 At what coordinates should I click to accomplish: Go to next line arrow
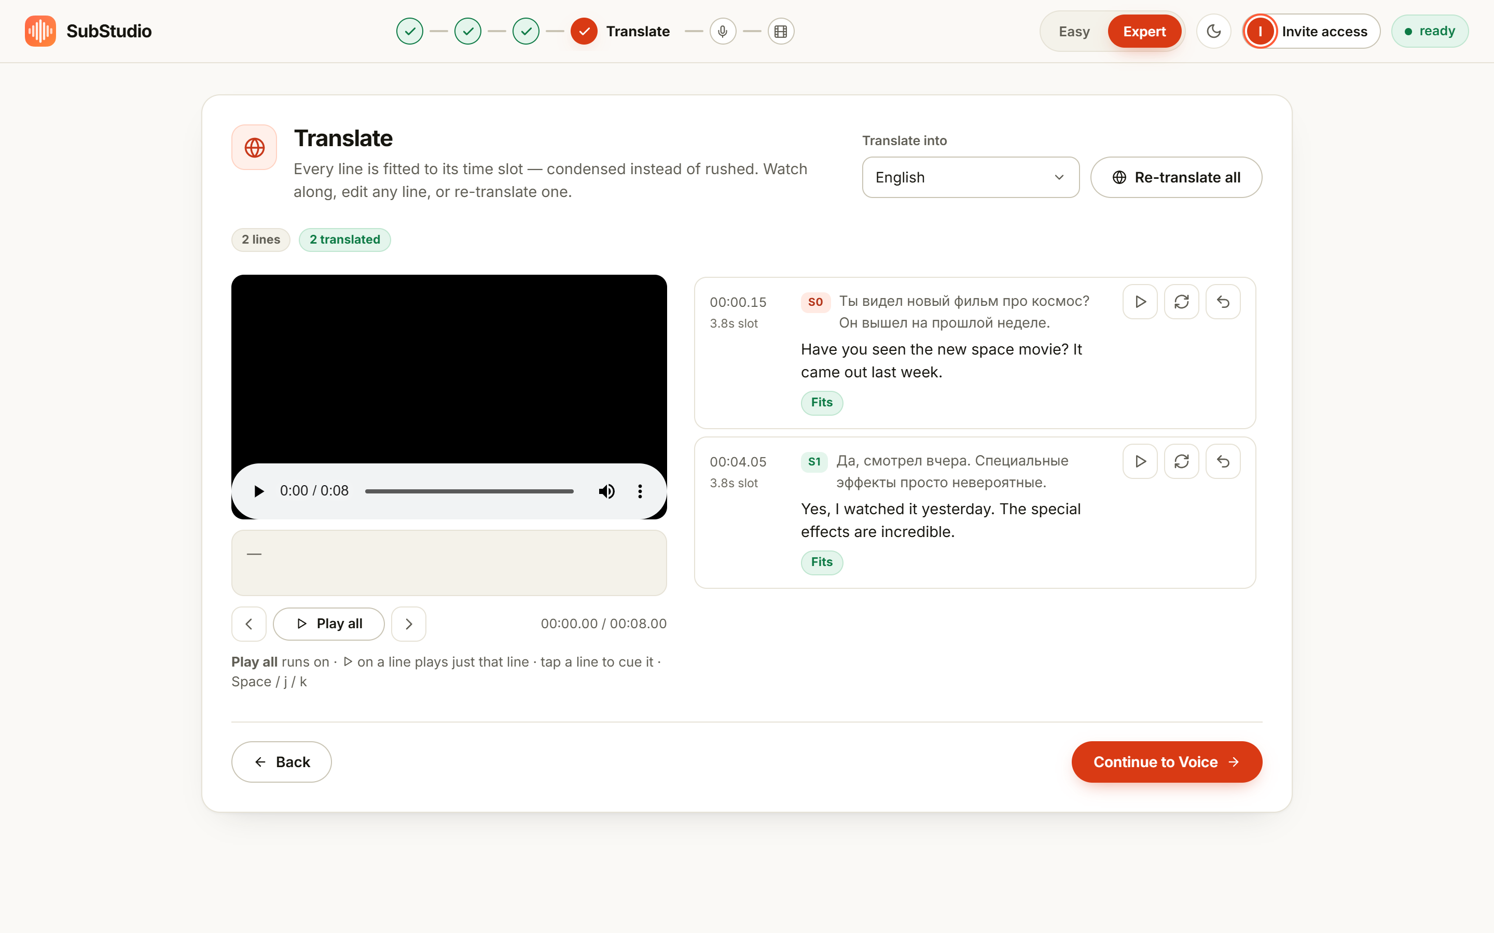click(409, 624)
